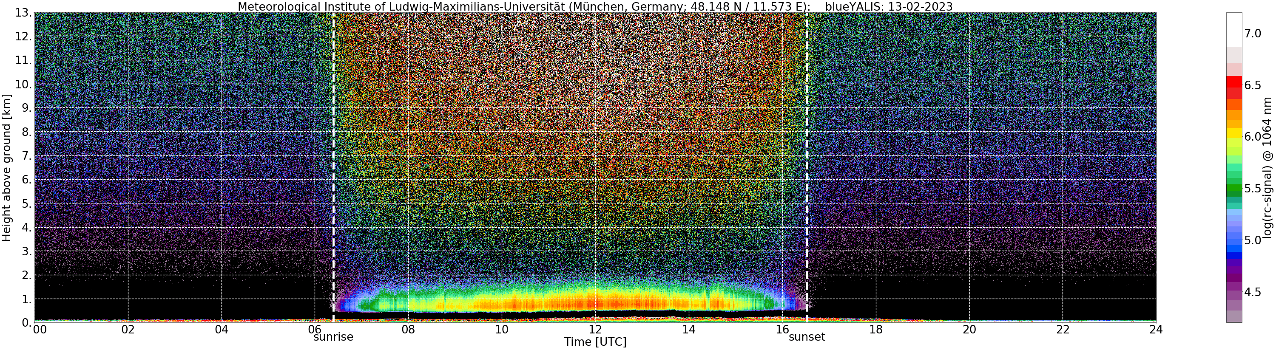
Task: Click the time axis tick label 18
Action: pyautogui.click(x=876, y=330)
